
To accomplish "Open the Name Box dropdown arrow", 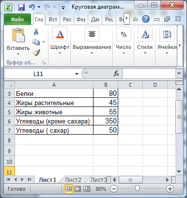I will coord(77,74).
